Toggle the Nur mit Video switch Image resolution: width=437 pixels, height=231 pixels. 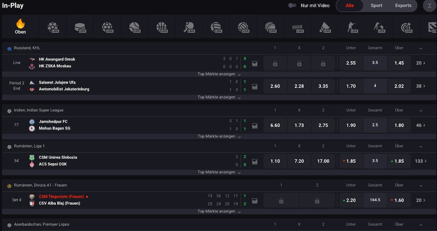coord(292,5)
